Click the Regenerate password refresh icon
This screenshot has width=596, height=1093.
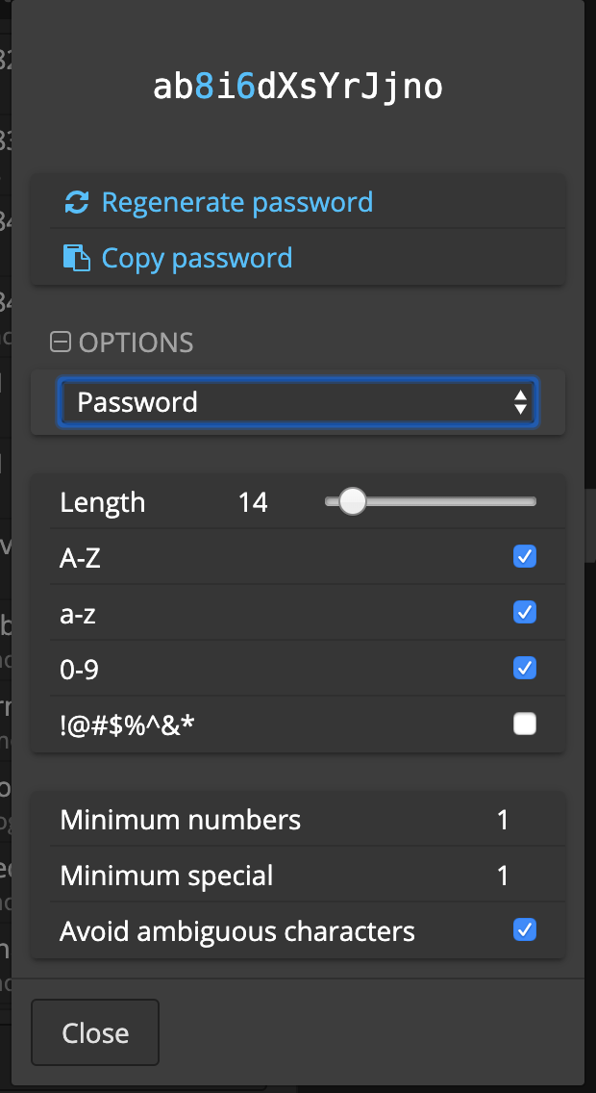[76, 203]
